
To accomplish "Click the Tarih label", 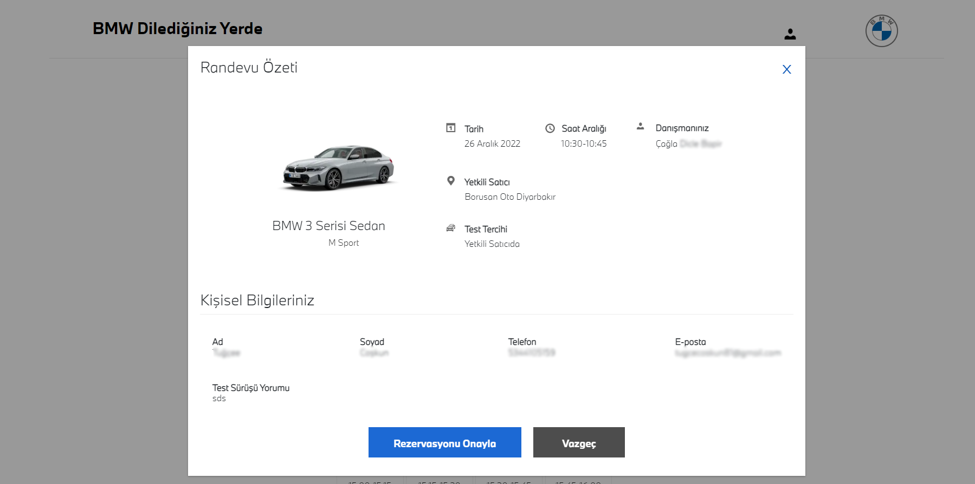I will pyautogui.click(x=474, y=129).
